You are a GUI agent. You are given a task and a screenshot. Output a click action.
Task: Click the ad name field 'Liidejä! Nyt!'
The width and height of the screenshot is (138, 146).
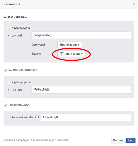pyautogui.click(x=86, y=117)
